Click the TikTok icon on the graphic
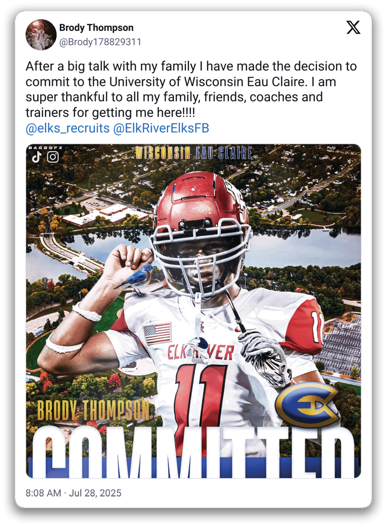Viewport: 387px width, 527px height. (37, 157)
